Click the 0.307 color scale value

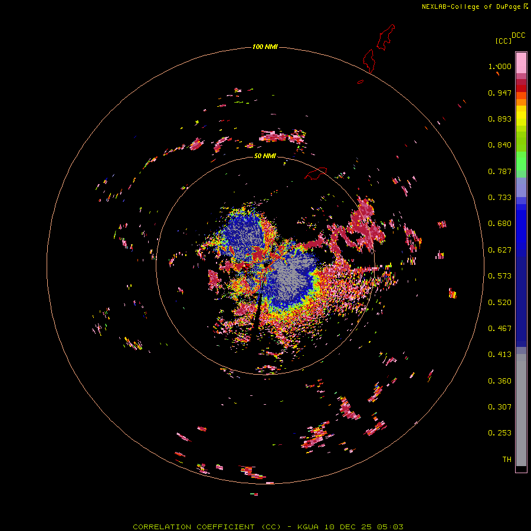tap(500, 407)
